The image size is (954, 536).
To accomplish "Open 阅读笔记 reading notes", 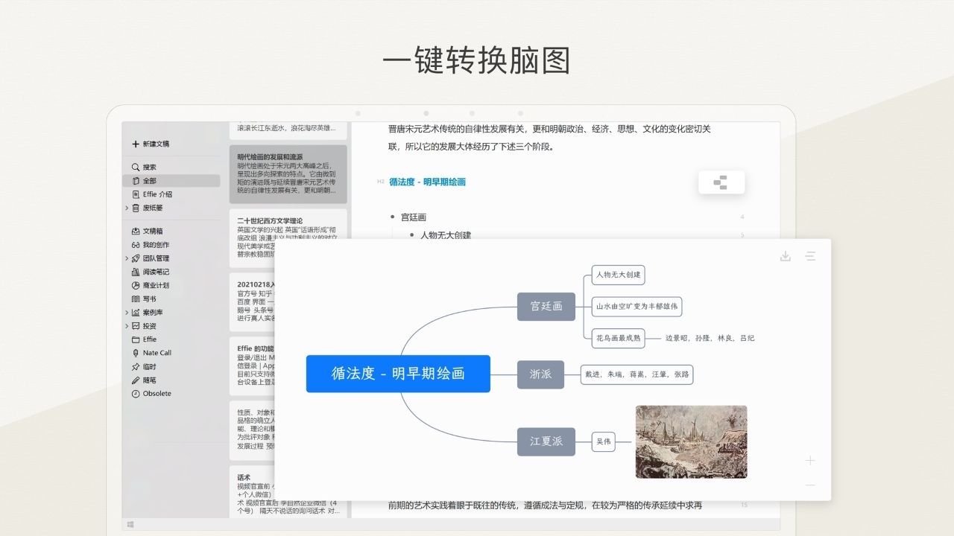I will tap(154, 271).
